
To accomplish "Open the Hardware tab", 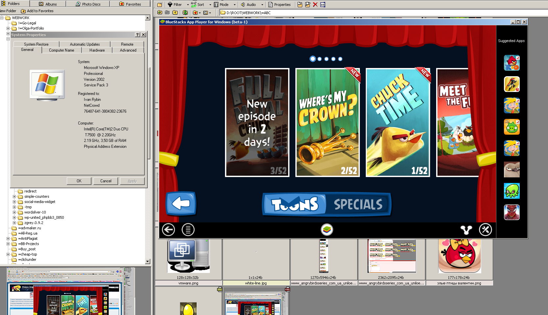I will coord(97,50).
